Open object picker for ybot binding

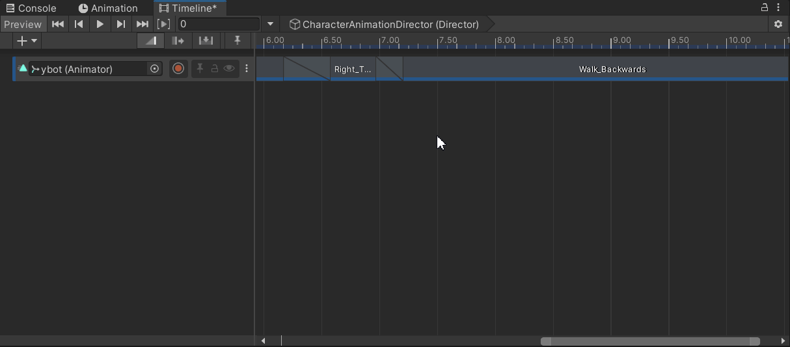pos(155,69)
